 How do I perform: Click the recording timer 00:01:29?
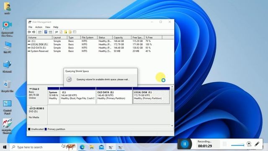(205, 146)
